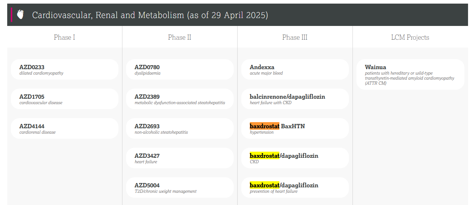Screen dimensions: 472x205
Task: Open baxdrostat/dapagliflozin heart failure prevention card
Action: 295,188
